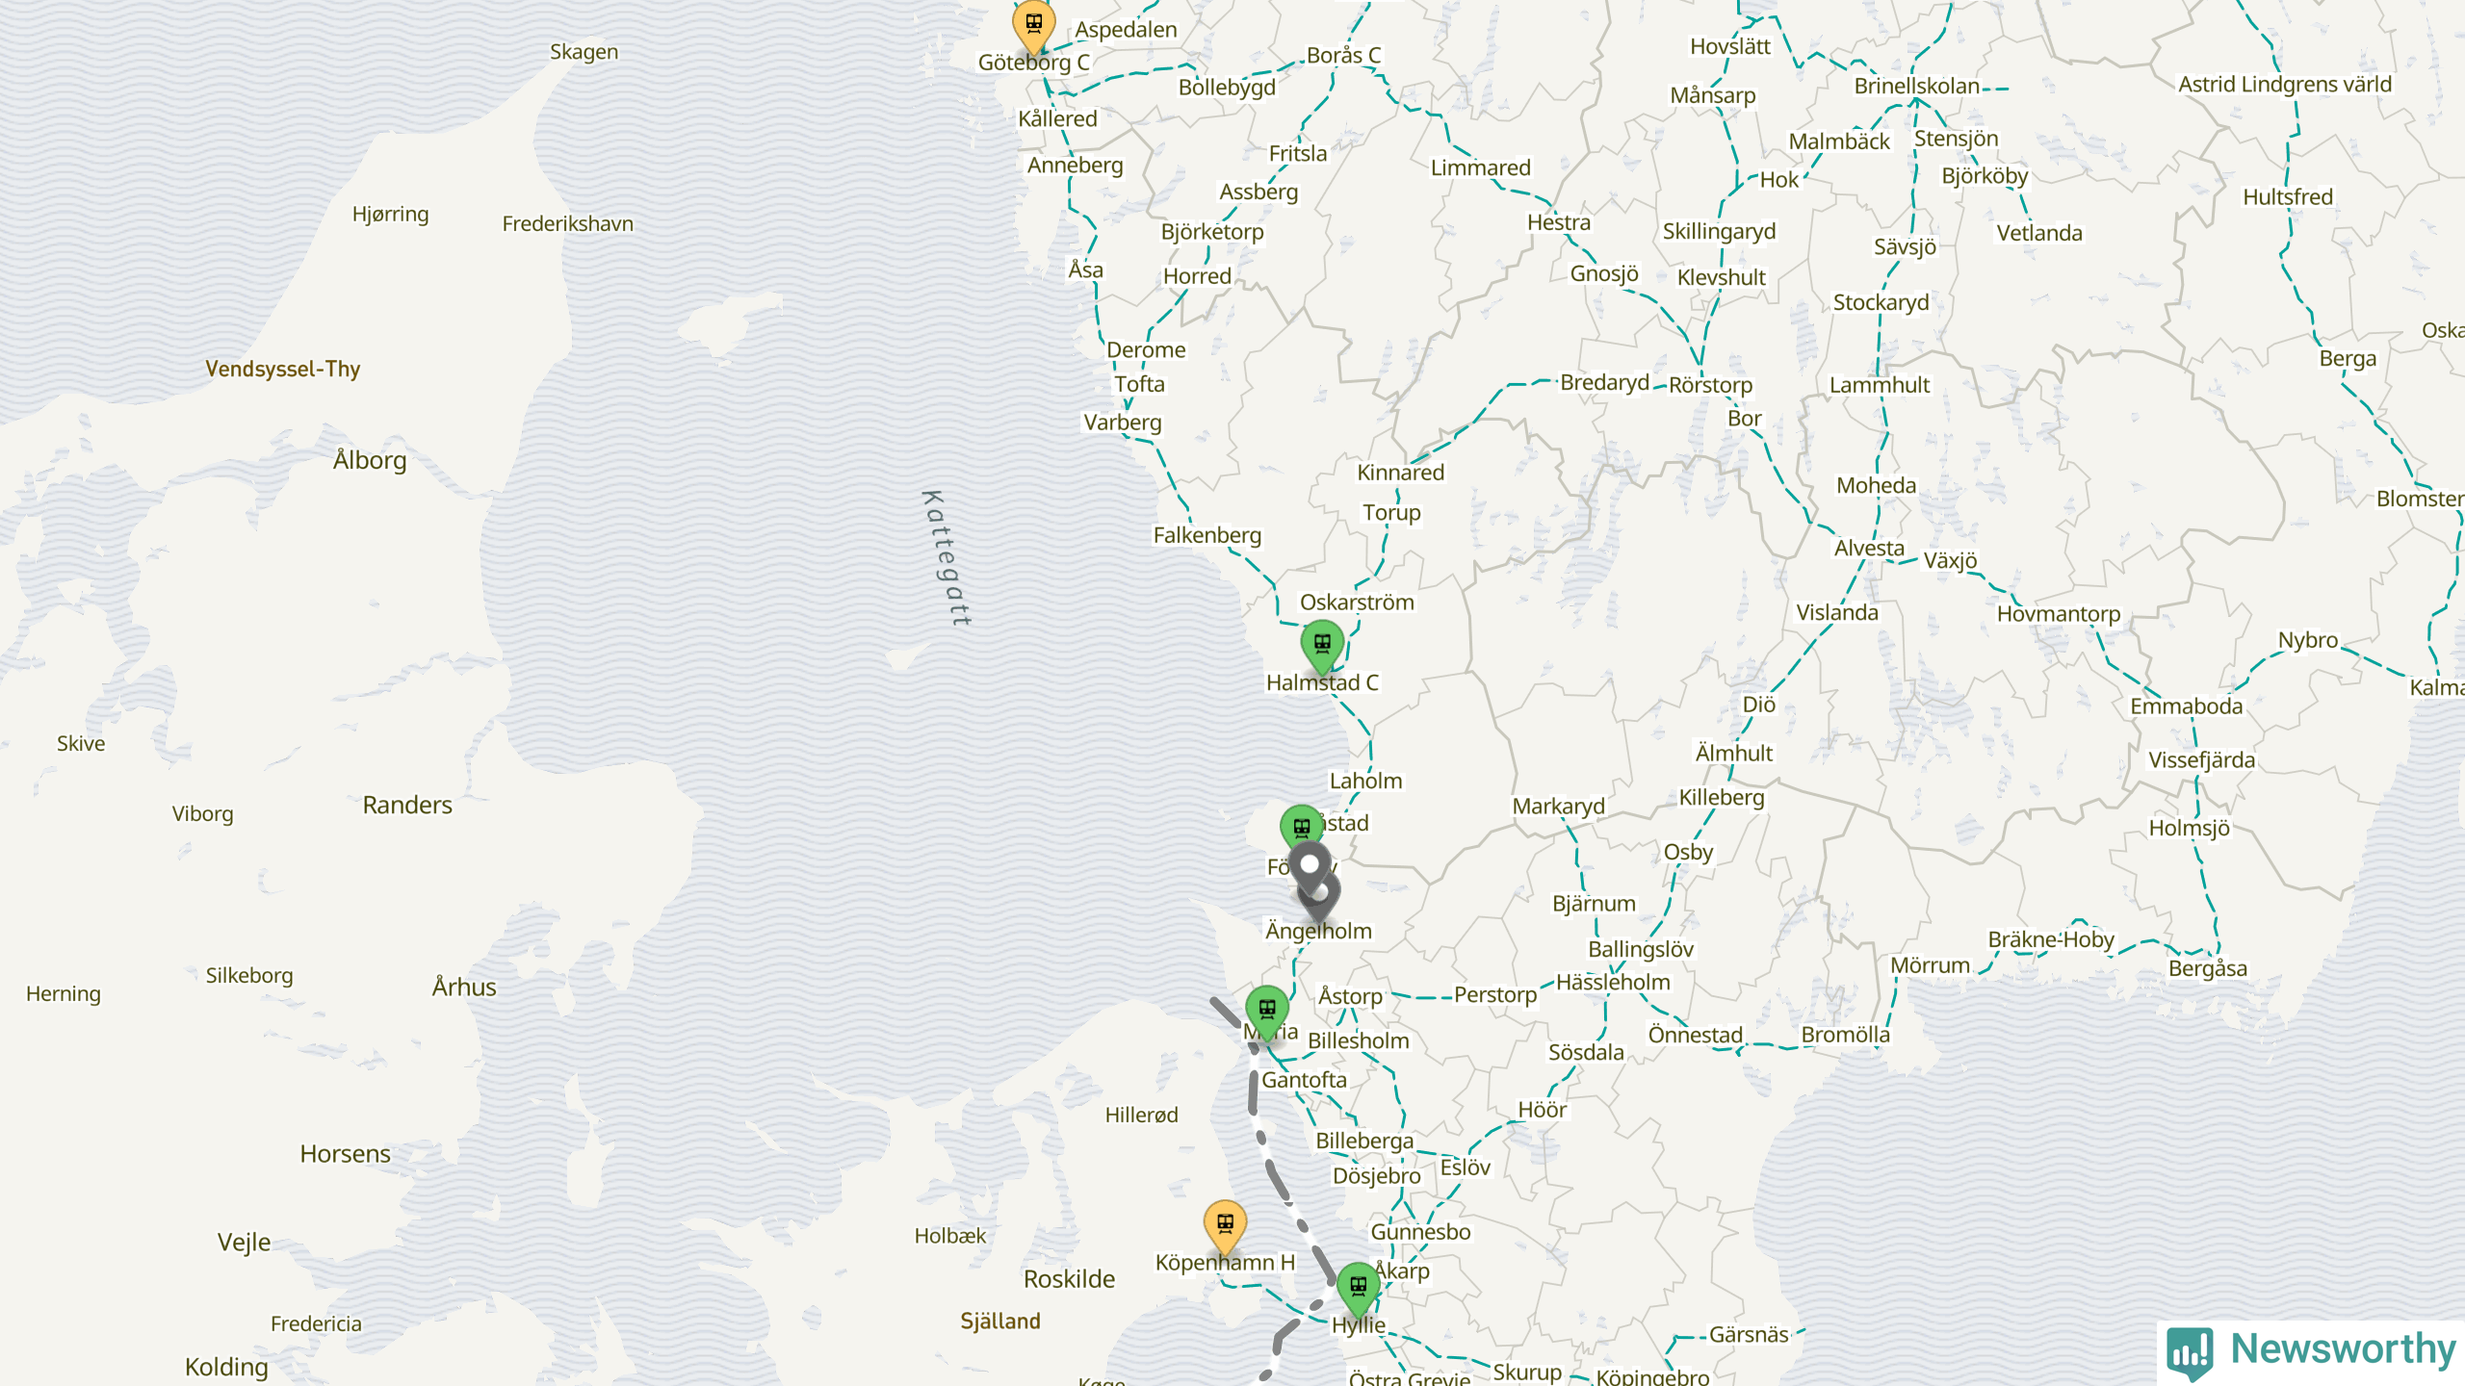This screenshot has height=1386, width=2465.
Task: Select the Växjö label on the map
Action: (1950, 560)
